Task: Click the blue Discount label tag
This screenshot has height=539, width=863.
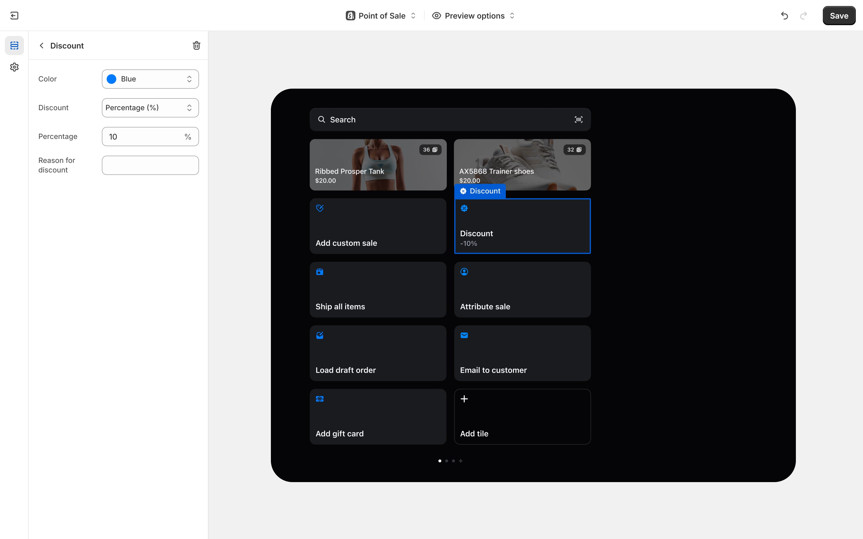Action: [480, 191]
